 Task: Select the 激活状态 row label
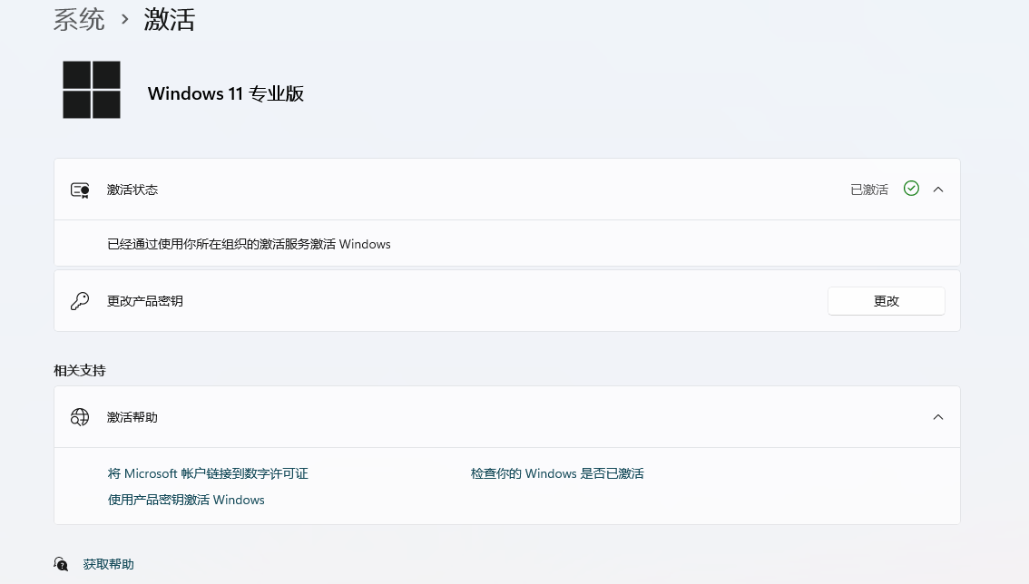tap(132, 190)
